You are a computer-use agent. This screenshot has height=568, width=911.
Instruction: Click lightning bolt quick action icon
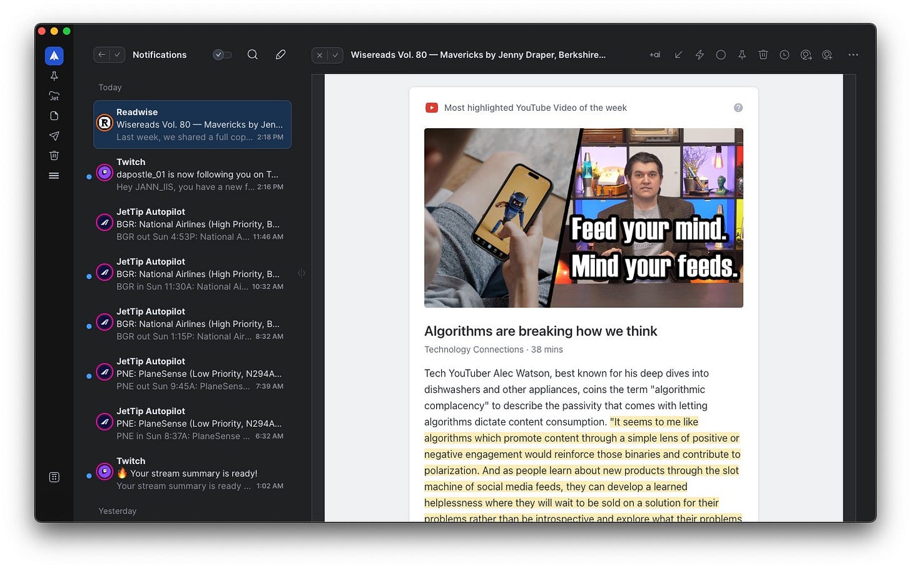700,55
